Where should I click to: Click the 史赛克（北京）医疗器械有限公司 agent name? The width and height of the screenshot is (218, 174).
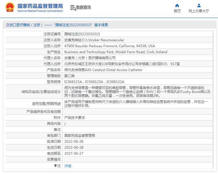click(90, 58)
